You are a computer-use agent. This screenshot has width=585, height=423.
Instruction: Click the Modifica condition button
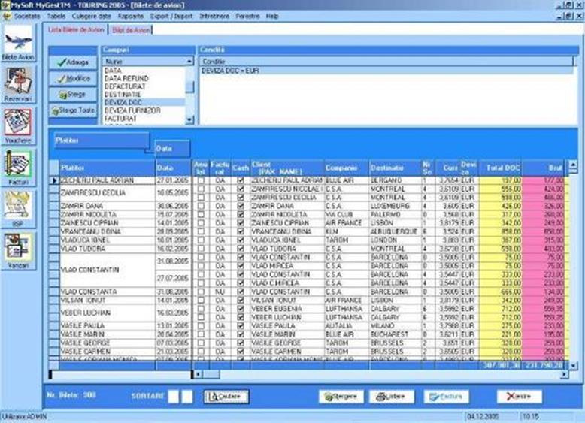(73, 78)
